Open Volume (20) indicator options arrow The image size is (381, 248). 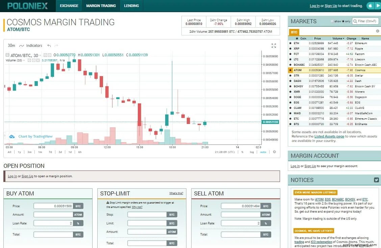(24, 60)
